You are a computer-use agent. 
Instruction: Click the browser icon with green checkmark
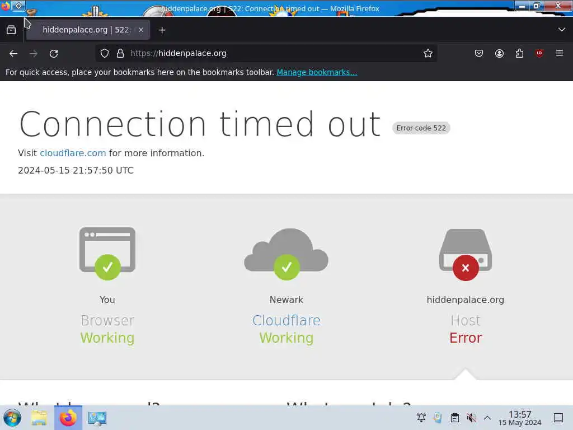point(107,254)
